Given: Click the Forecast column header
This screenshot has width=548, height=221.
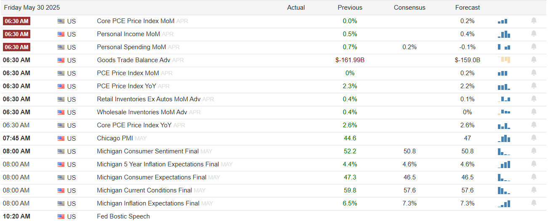Looking at the screenshot, I should coord(468,8).
